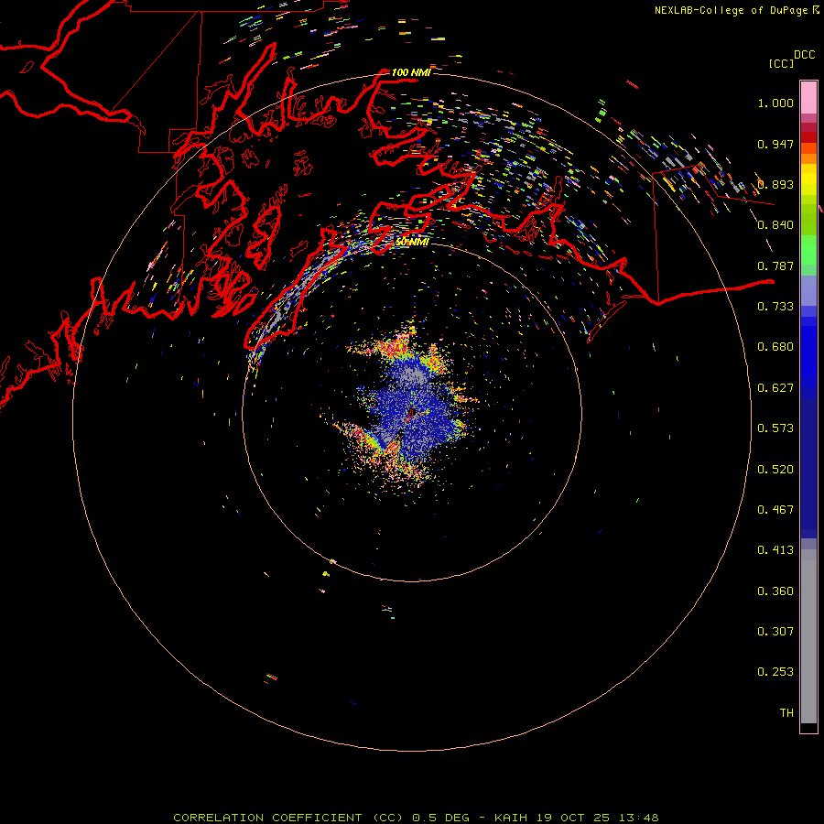824x824 pixels.
Task: Click the 0.627 scale label
Action: 775,388
